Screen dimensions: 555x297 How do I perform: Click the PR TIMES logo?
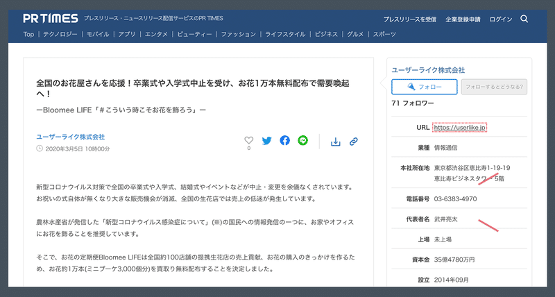pos(51,19)
